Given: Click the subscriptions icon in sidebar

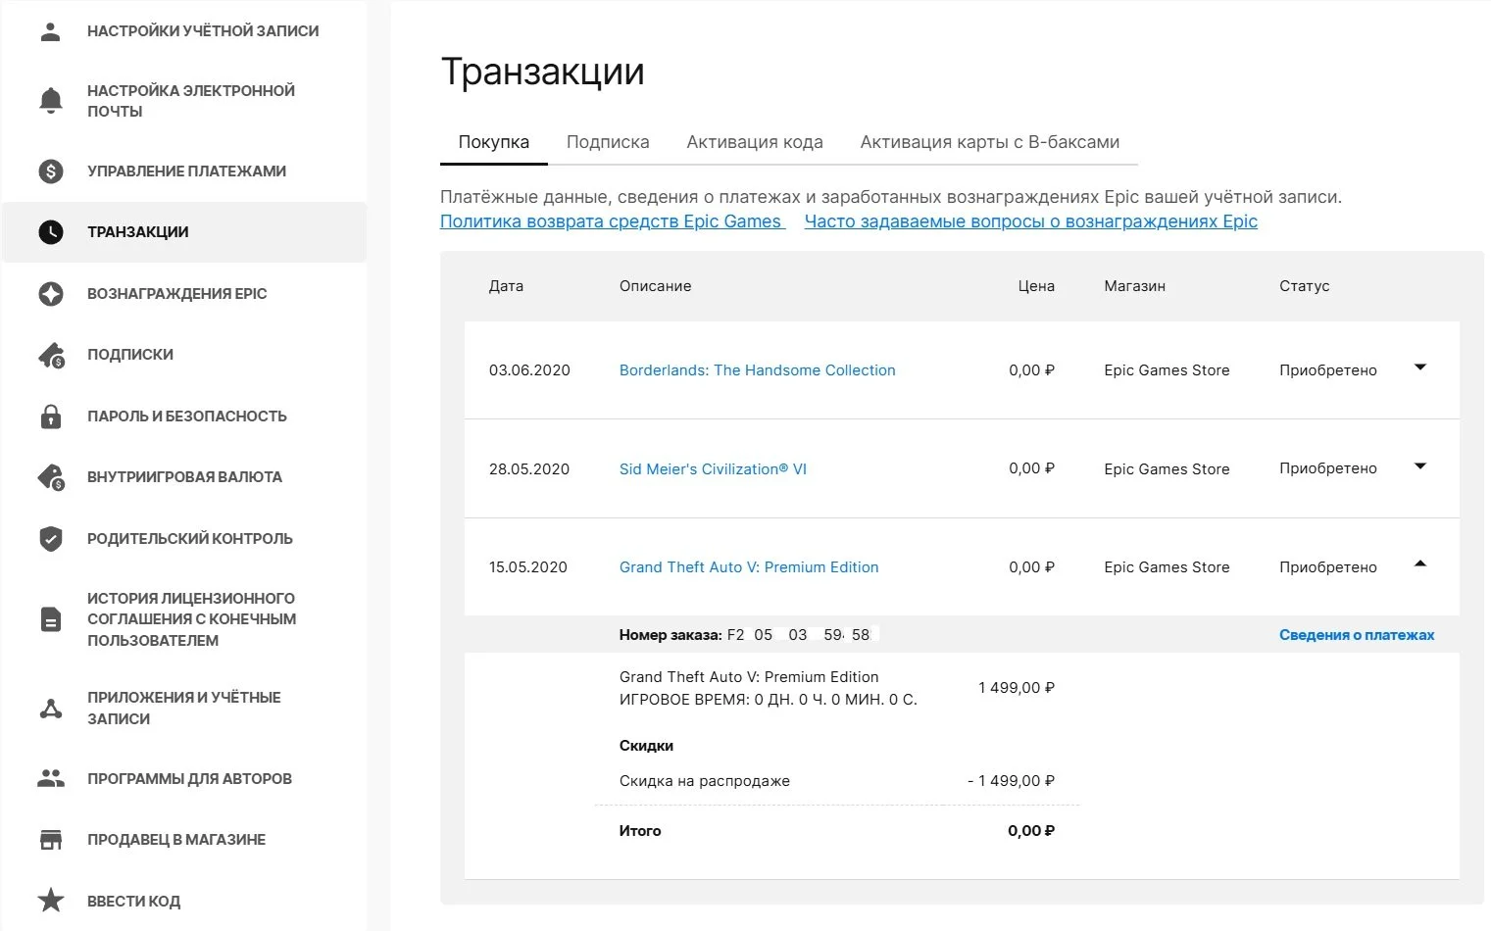Looking at the screenshot, I should pos(51,355).
